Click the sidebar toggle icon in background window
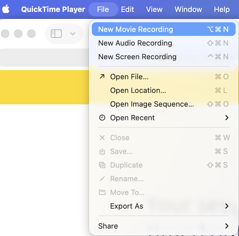 tap(56, 33)
